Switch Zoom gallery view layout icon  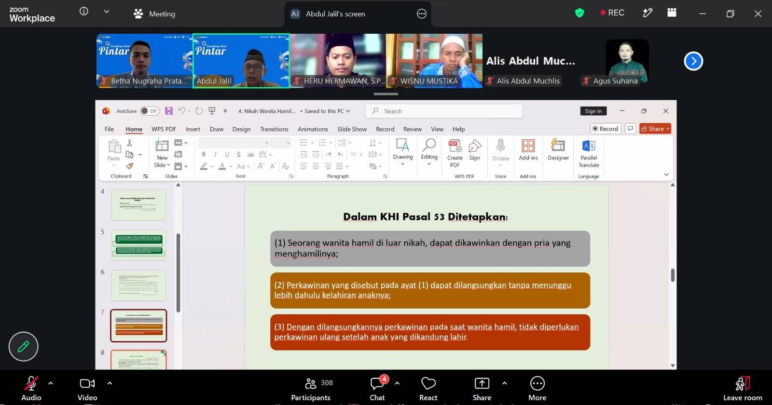point(672,13)
